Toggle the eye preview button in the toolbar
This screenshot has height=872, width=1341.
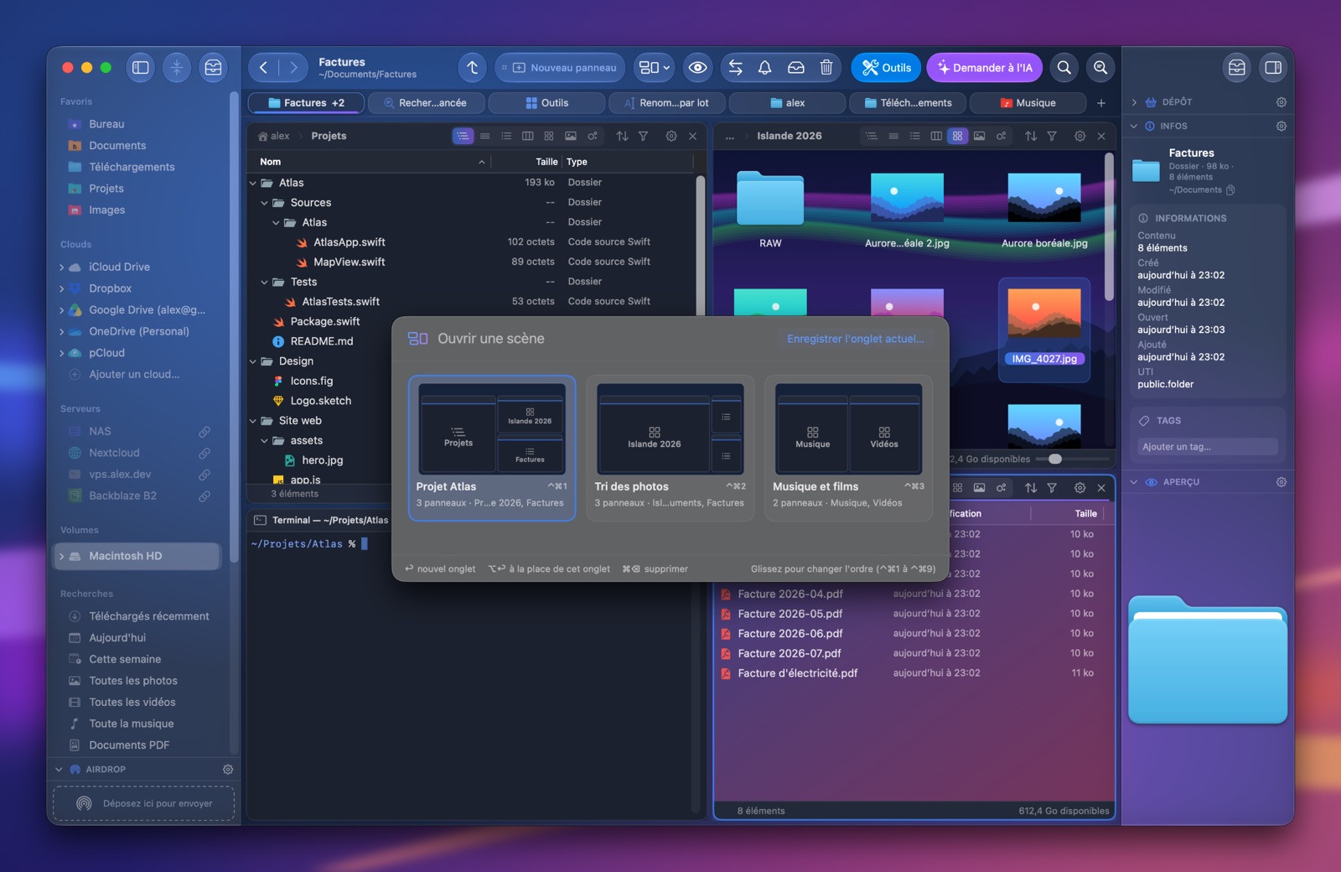pos(697,68)
